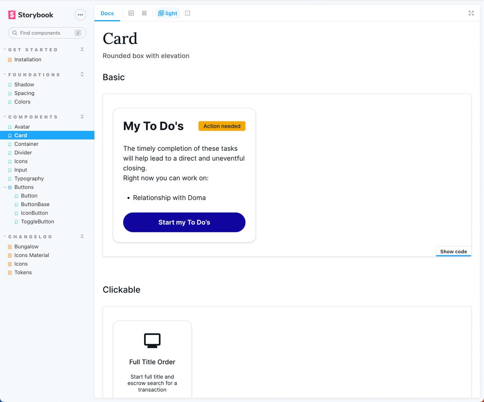Click the Storybook logo
Screen dimensions: 484x402
coord(31,15)
